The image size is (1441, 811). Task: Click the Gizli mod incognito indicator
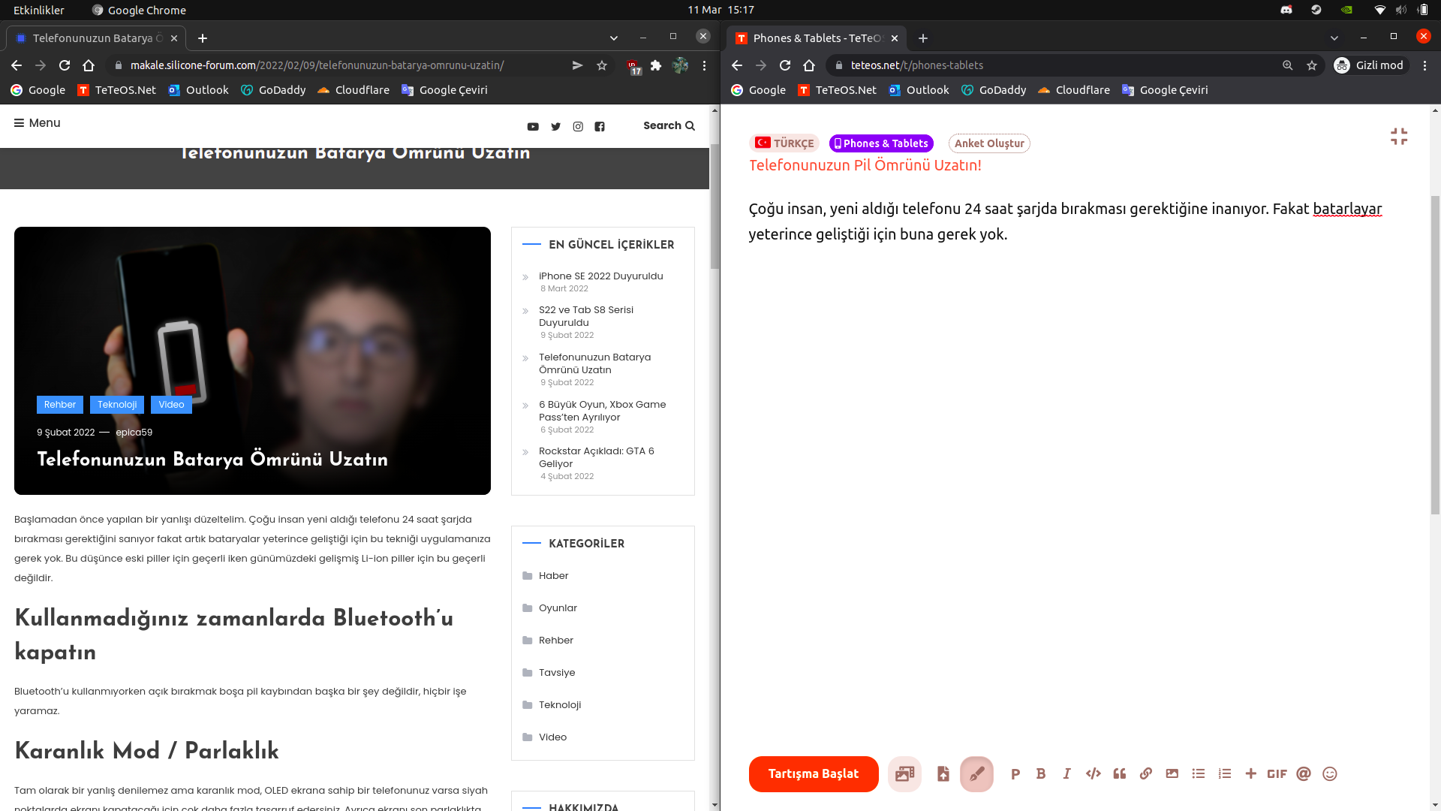(x=1370, y=65)
